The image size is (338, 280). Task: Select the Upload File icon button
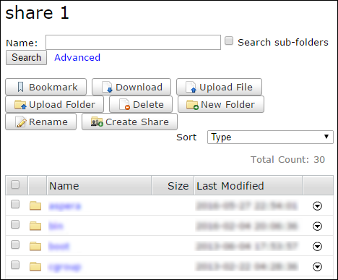tap(191, 87)
